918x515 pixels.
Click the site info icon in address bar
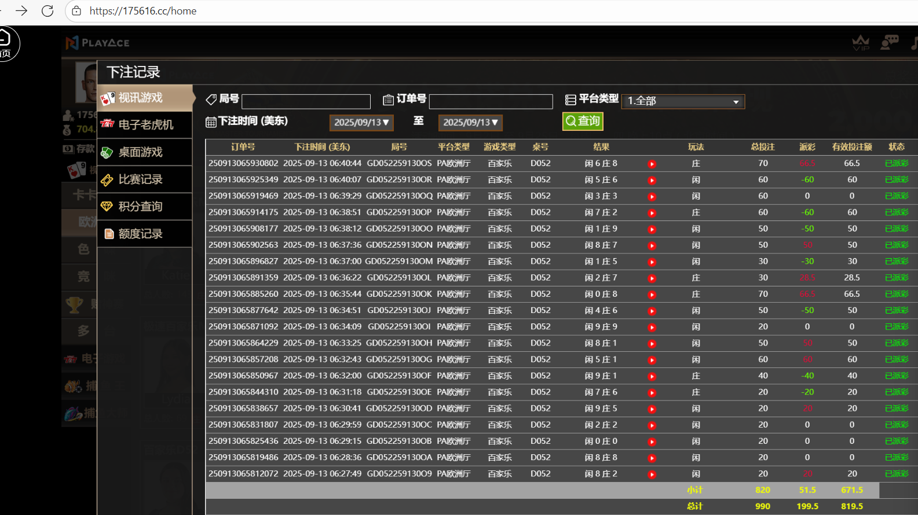coord(76,11)
